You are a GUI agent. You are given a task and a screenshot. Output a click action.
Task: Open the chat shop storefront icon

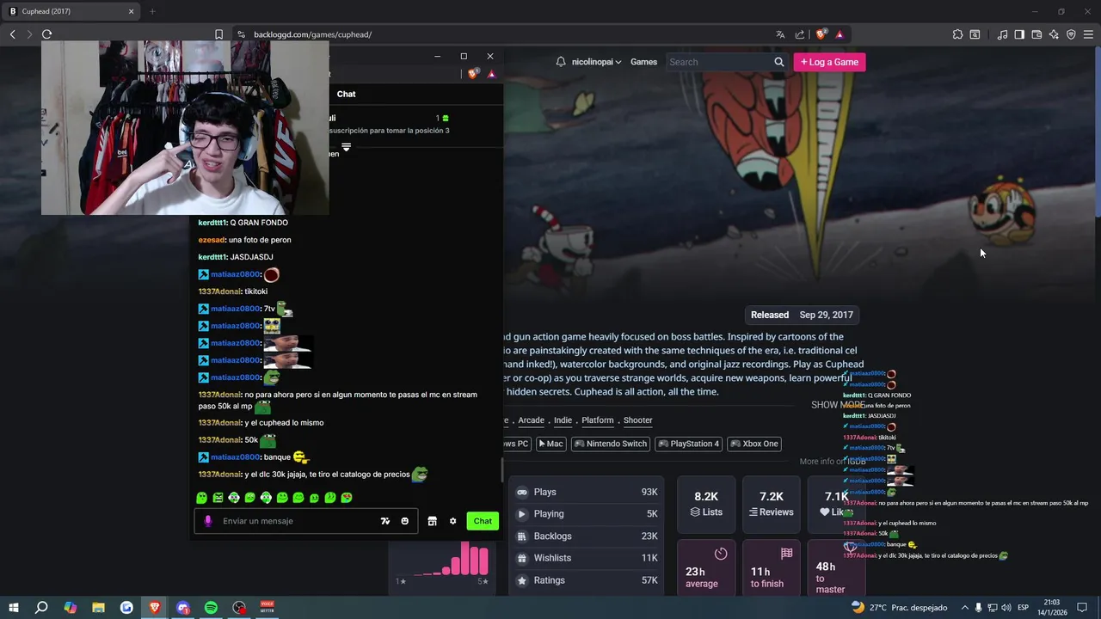tap(432, 521)
